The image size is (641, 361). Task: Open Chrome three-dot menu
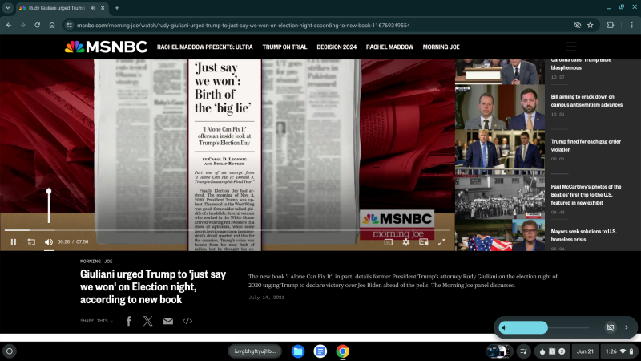[631, 25]
